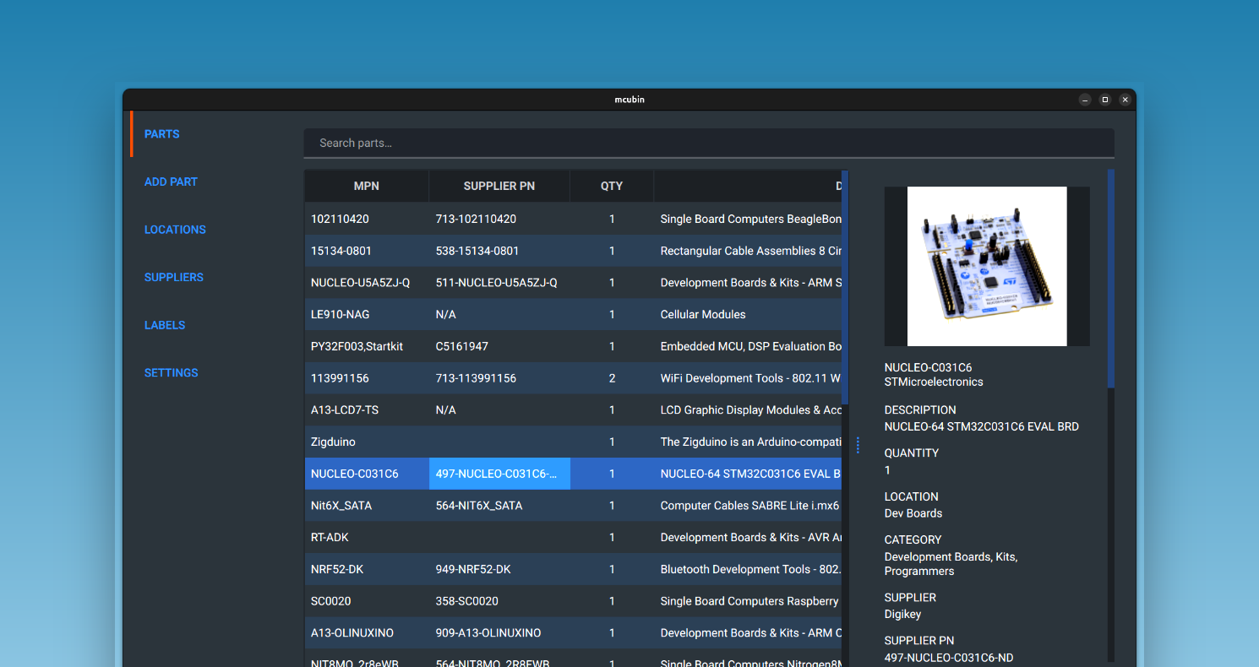
Task: Select the BeagleBone part 102110420
Action: (367, 219)
